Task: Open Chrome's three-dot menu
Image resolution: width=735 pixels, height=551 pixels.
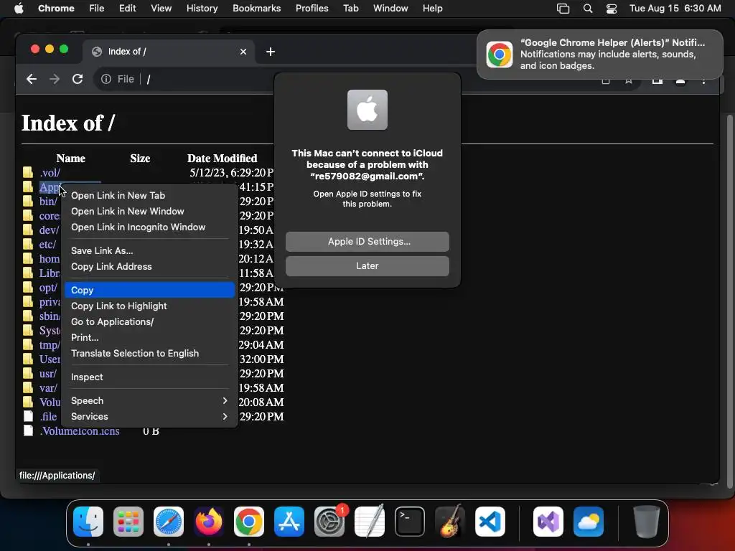Action: click(x=703, y=80)
